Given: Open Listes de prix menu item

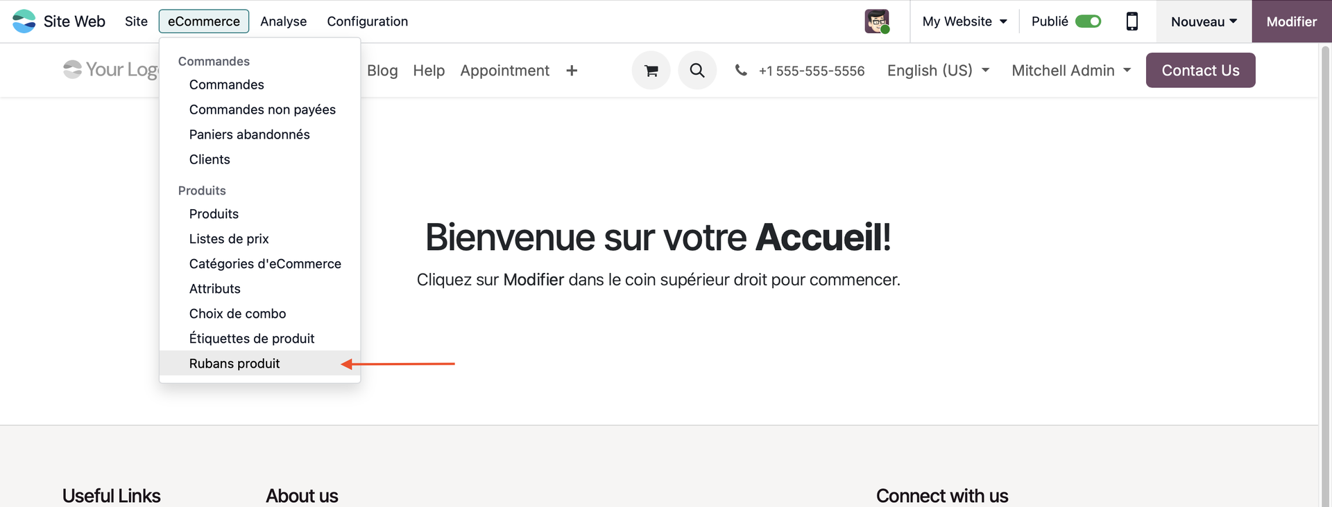Looking at the screenshot, I should tap(229, 239).
